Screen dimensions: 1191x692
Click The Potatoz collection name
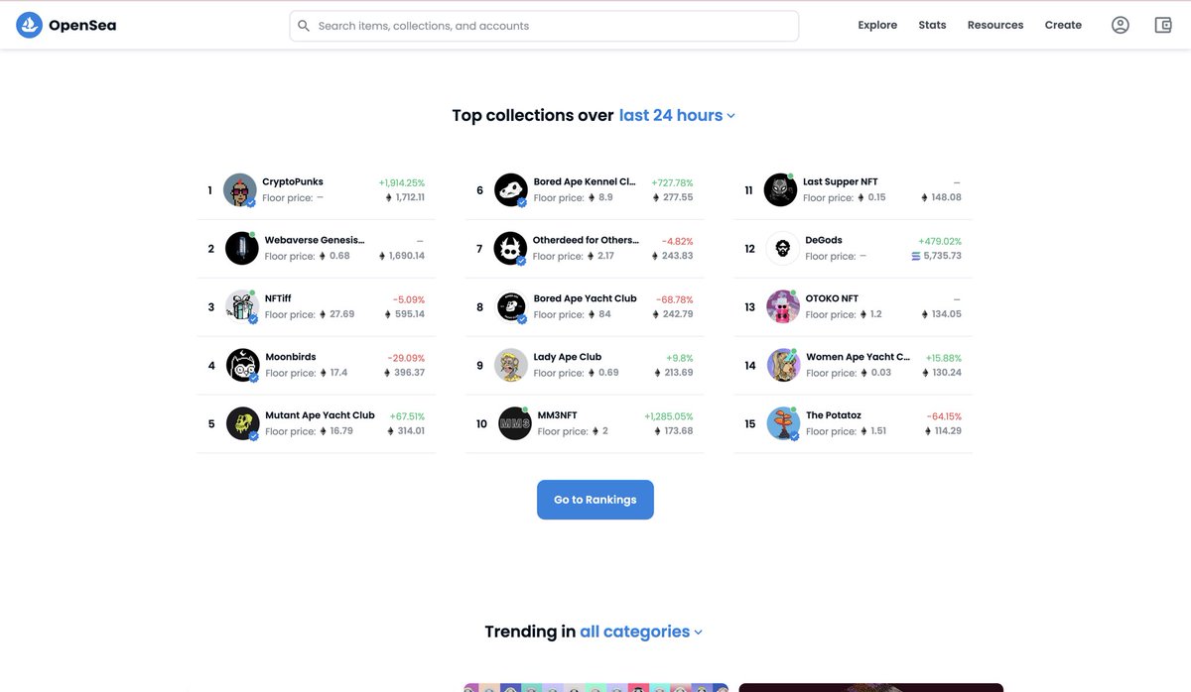[x=834, y=415]
